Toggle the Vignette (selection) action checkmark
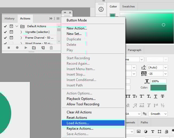174x138 pixels. [5, 32]
